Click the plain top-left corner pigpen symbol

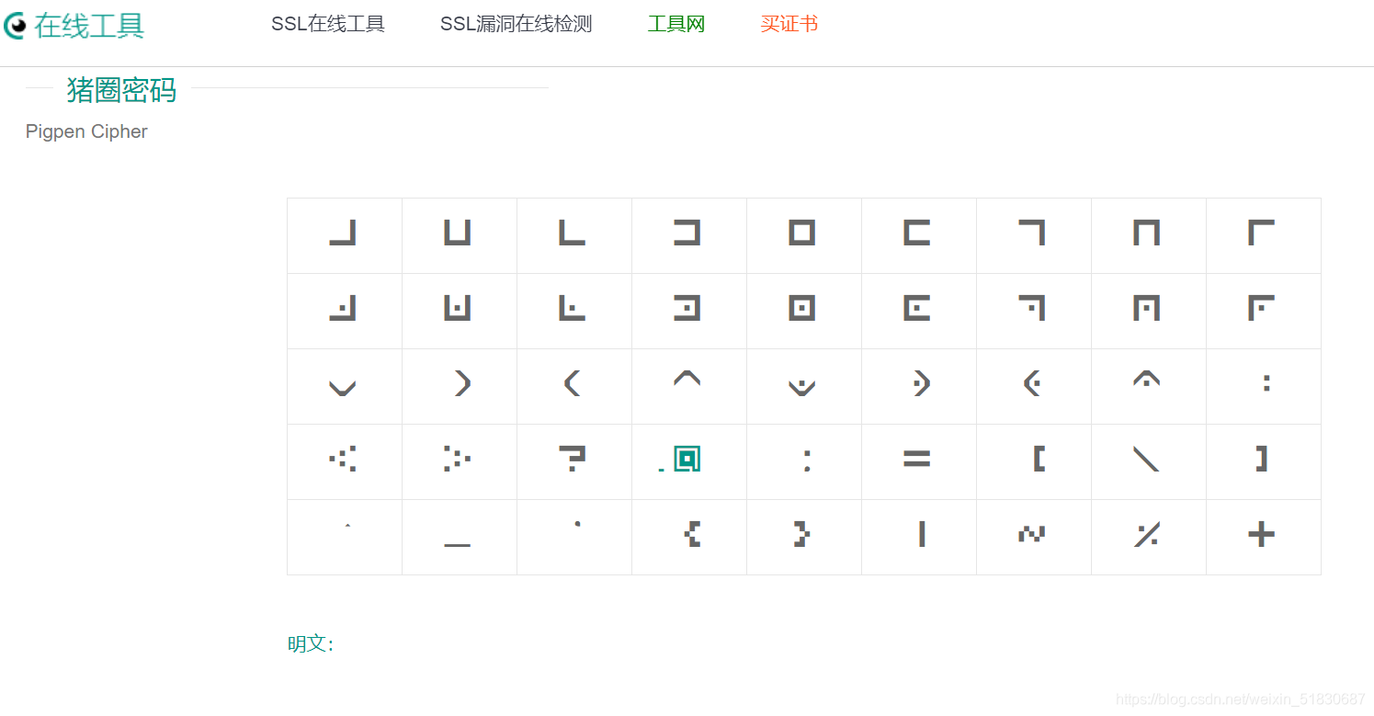[1262, 233]
